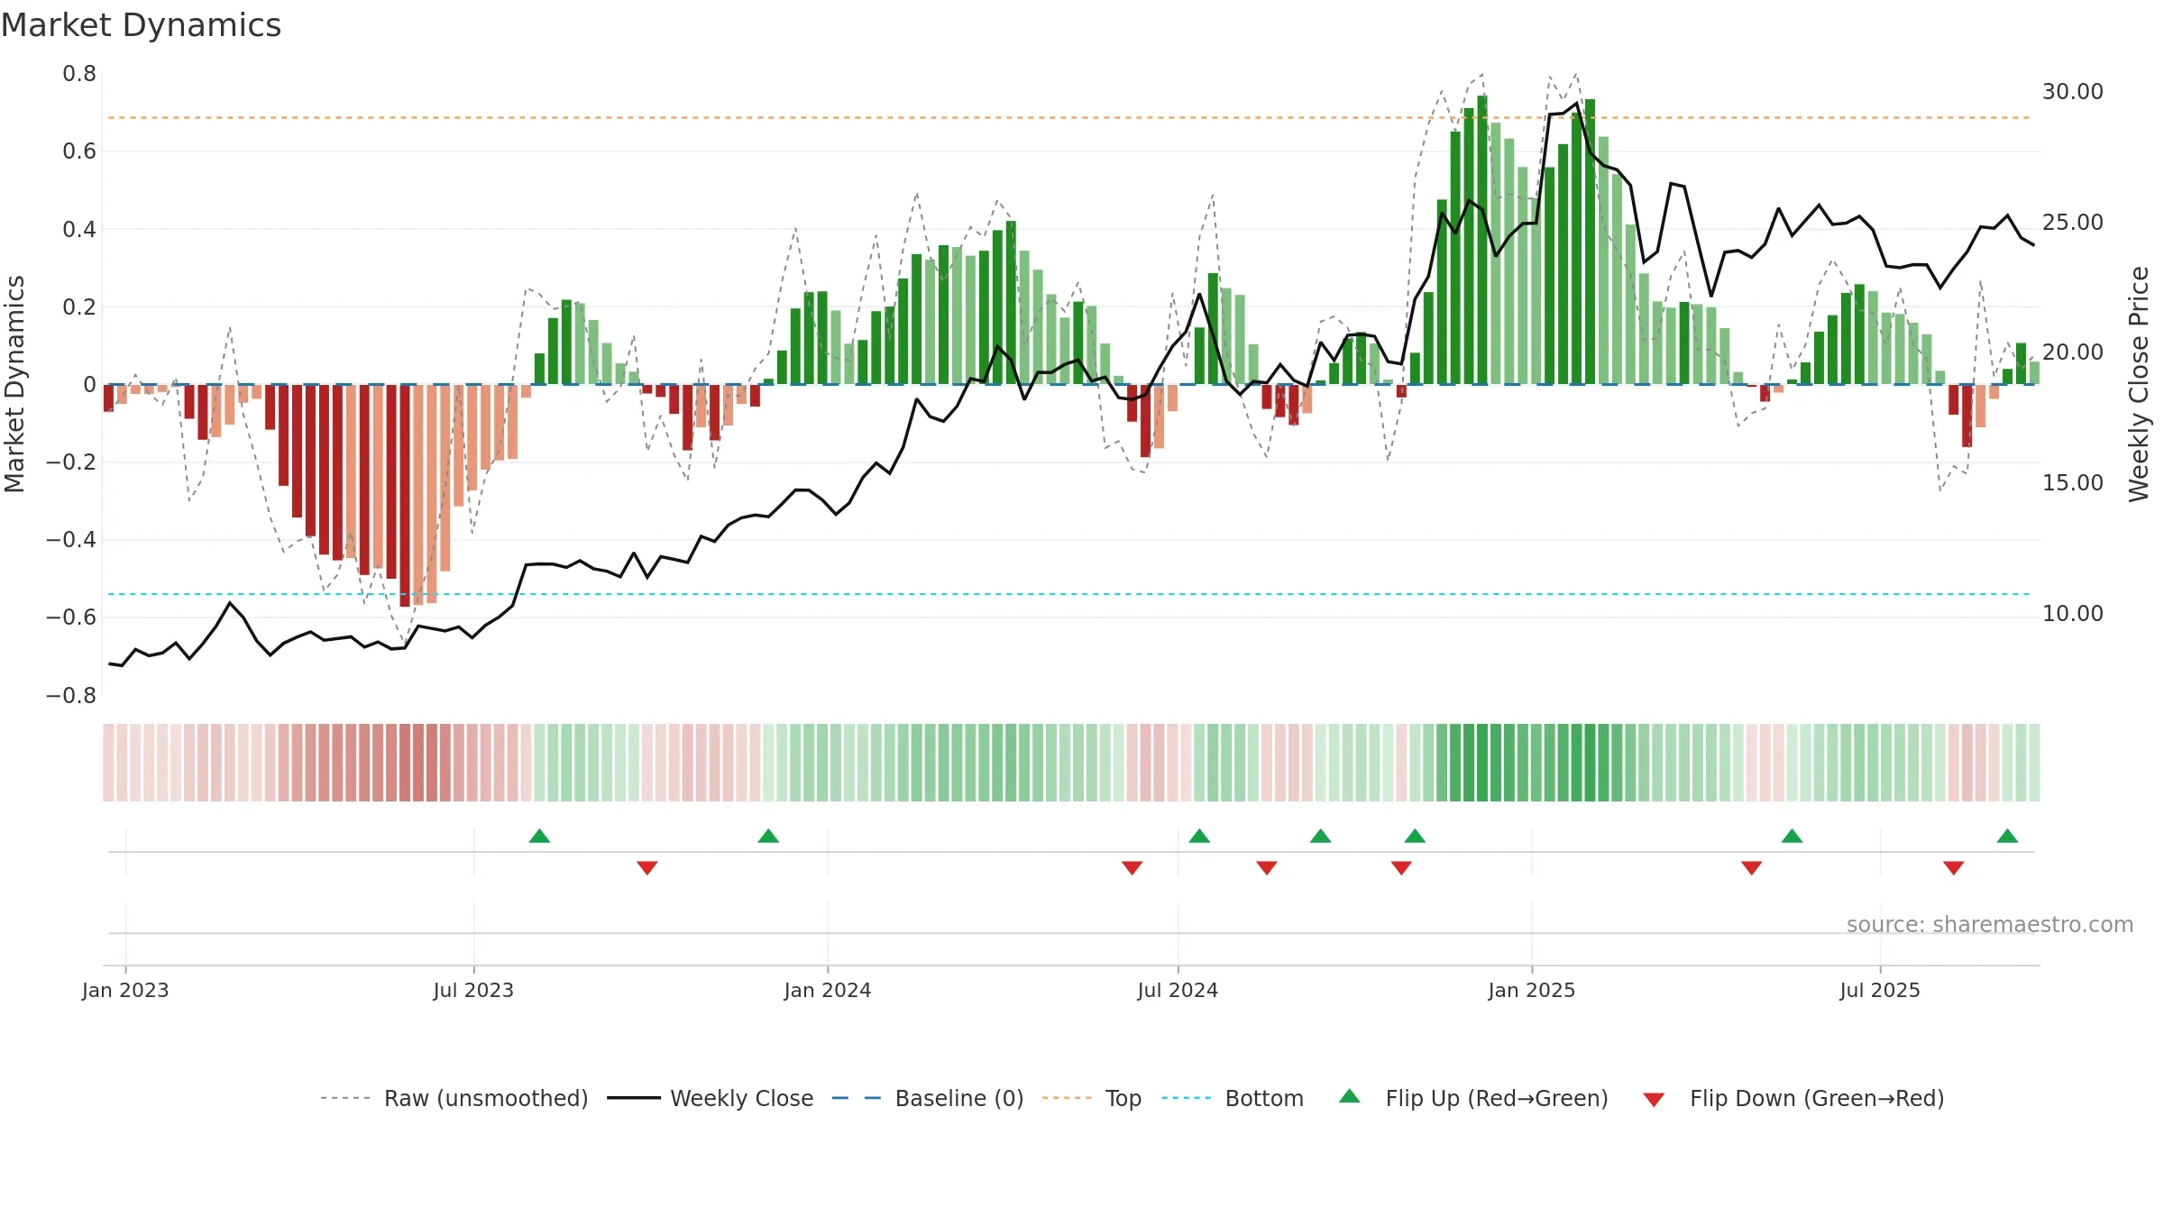2164x1217 pixels.
Task: Click the −0.8 left axis label
Action: [71, 696]
